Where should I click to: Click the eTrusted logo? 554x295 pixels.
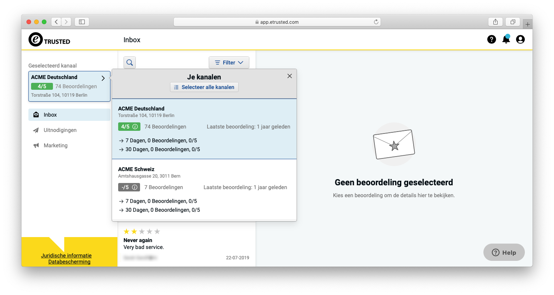[49, 40]
